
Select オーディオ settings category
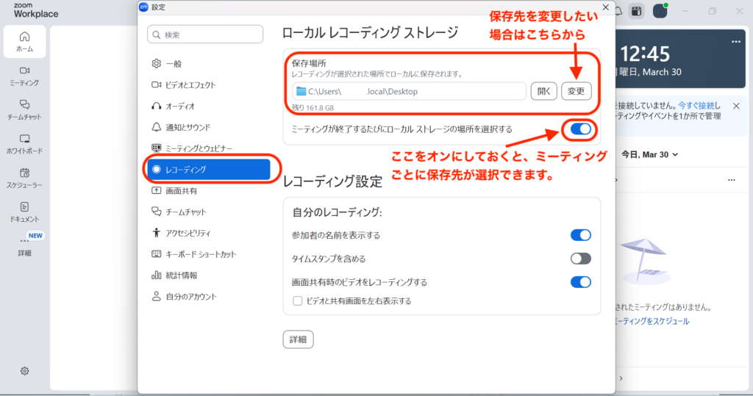pos(180,106)
